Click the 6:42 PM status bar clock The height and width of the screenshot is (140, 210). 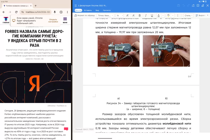4,1
